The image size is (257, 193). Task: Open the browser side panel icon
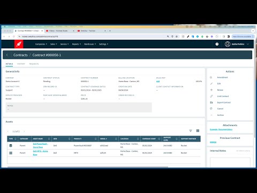(x=224, y=36)
